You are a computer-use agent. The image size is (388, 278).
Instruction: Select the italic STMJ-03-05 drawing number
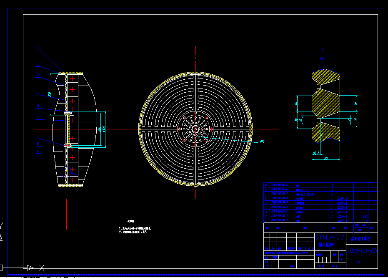[361, 251]
